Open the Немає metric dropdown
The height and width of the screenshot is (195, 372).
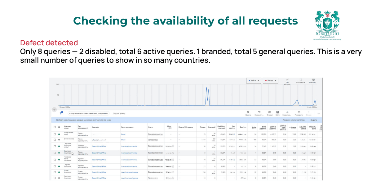tap(271, 80)
